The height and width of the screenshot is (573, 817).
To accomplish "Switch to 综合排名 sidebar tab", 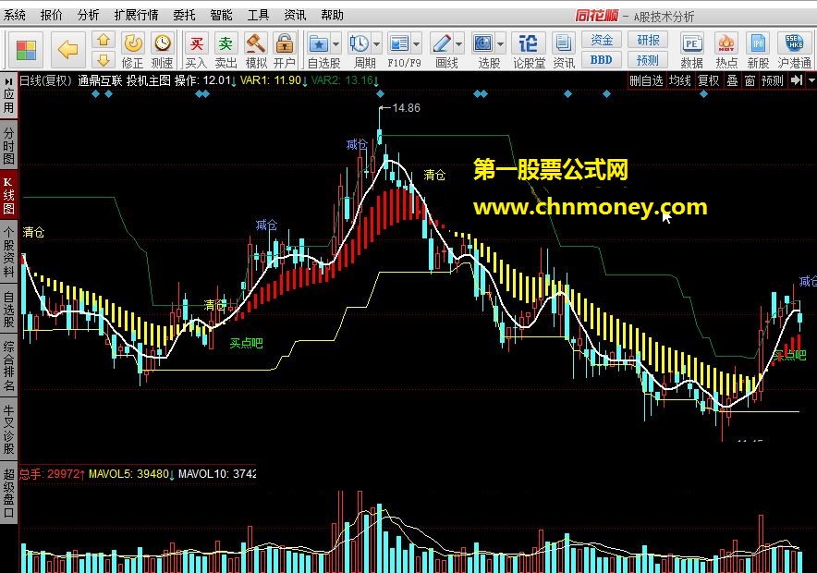I will (x=8, y=366).
